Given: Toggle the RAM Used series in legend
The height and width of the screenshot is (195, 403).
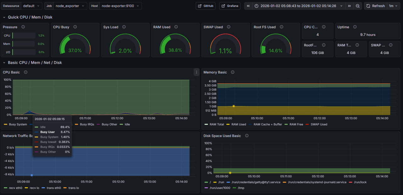Looking at the screenshot, I should [x=238, y=124].
